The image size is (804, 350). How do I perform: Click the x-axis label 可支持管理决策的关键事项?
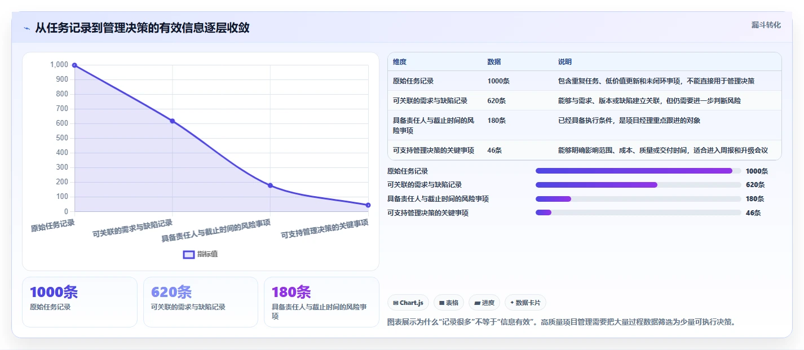coord(325,230)
